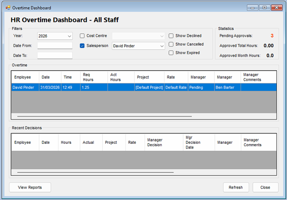Click the Overtime Dashboard app icon in title bar
287x200 pixels.
pyautogui.click(x=8, y=8)
